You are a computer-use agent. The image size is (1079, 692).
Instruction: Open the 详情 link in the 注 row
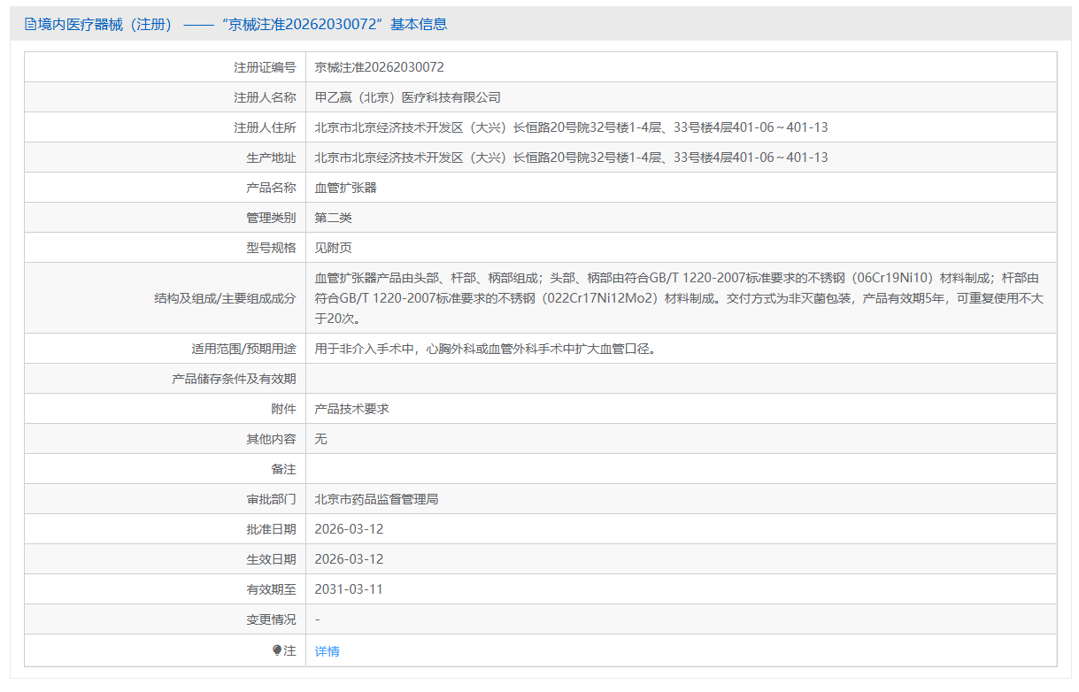click(x=328, y=651)
